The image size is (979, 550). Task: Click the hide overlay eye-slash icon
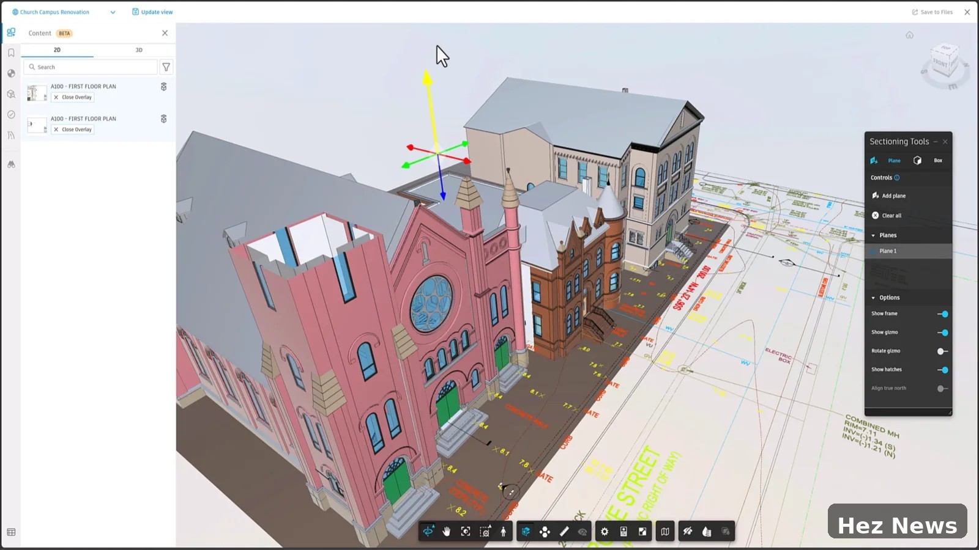click(688, 532)
